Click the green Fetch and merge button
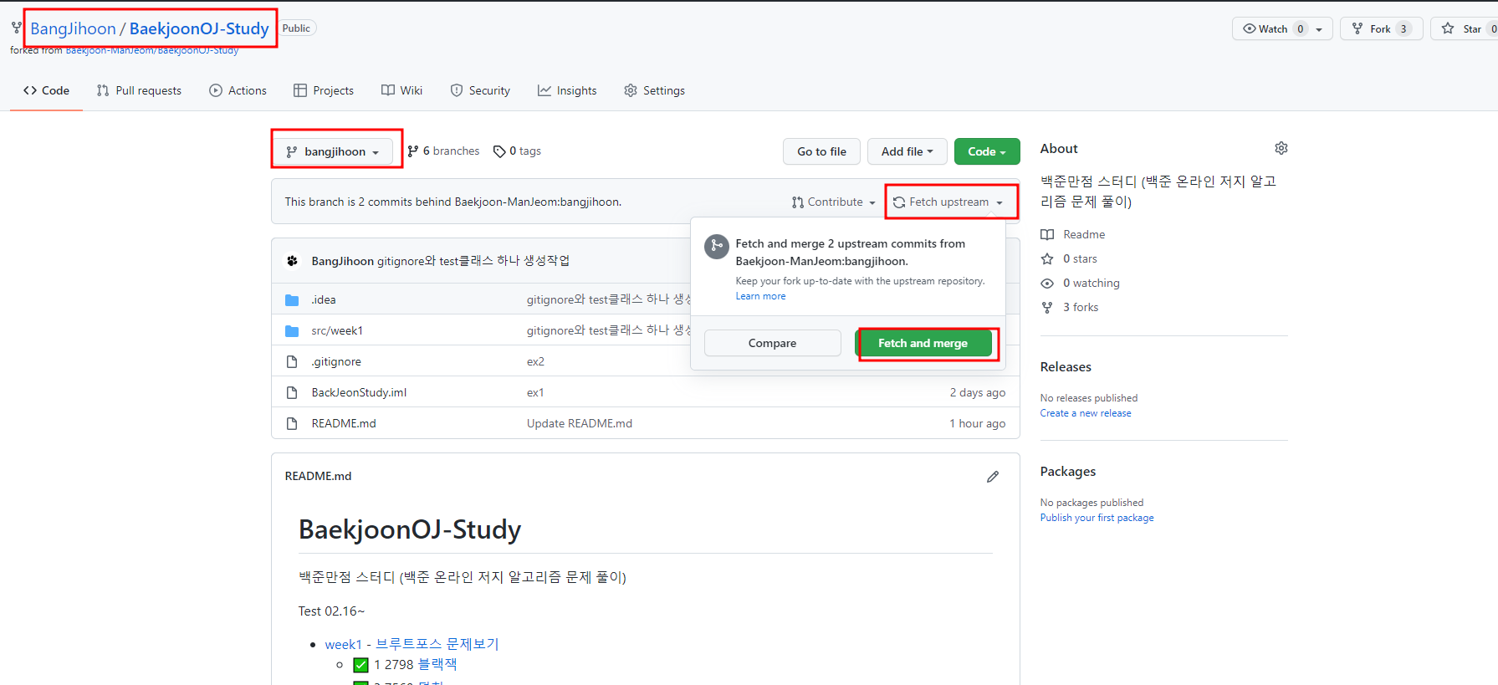 point(923,343)
